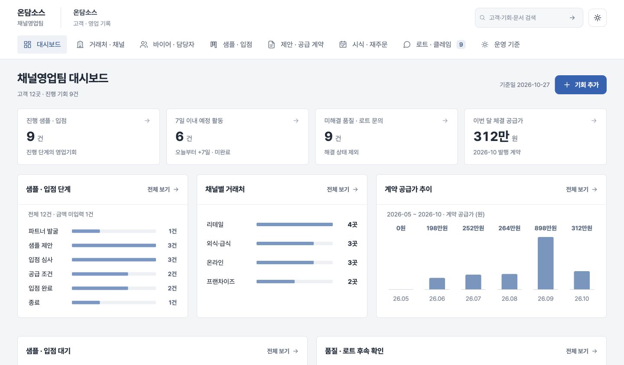Click 전체 보기 in 계약 공급가 추이
Screen dimensions: 624x365
pyautogui.click(x=582, y=189)
